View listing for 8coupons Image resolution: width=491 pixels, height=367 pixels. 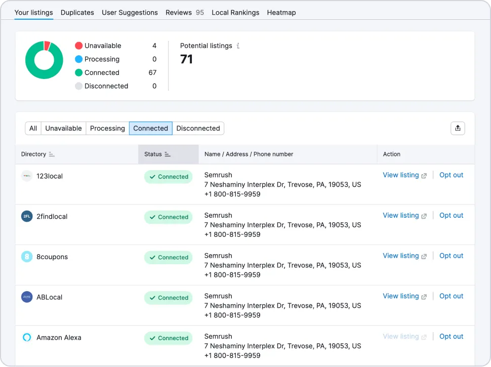(x=404, y=256)
